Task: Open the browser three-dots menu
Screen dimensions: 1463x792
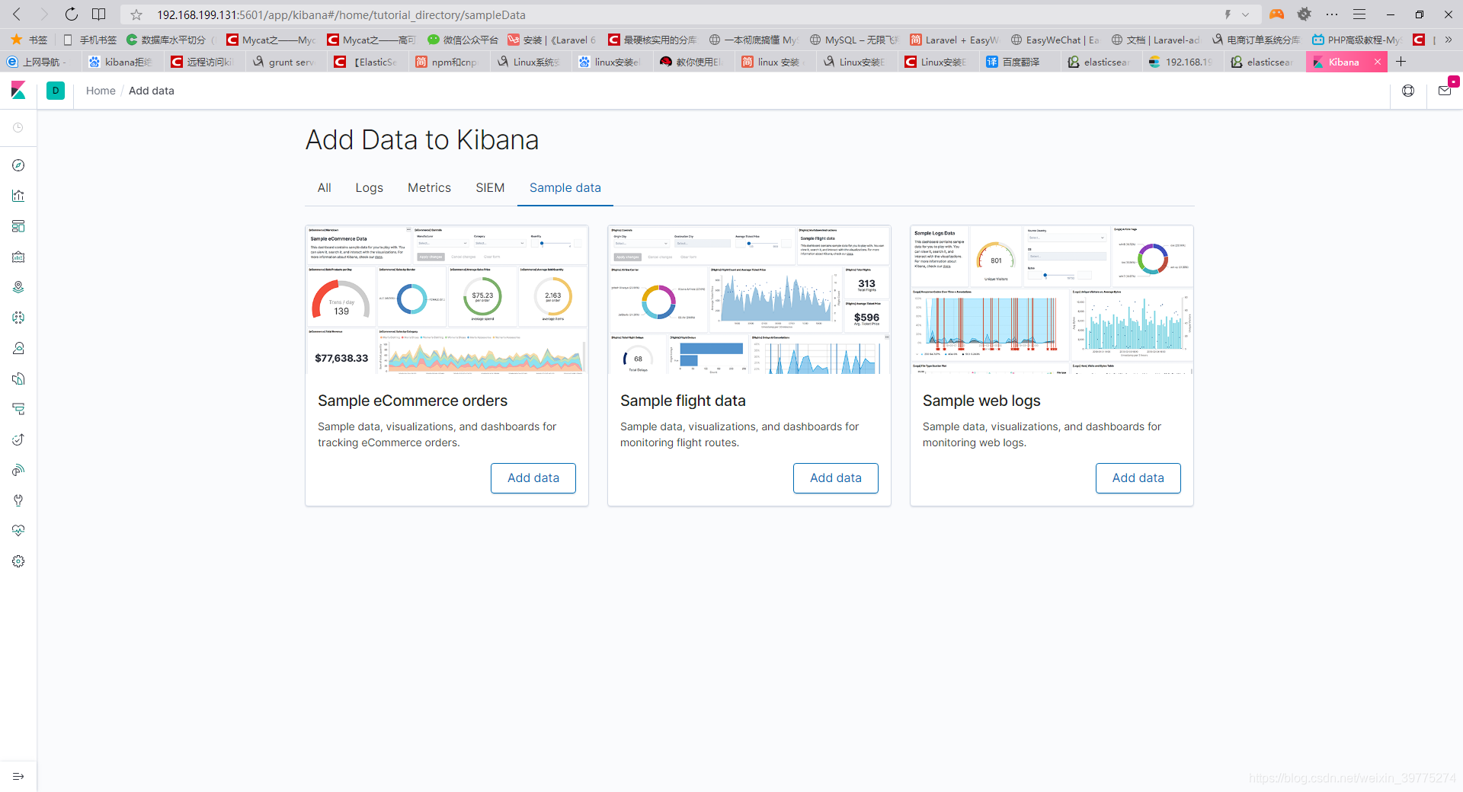Action: [x=1332, y=14]
